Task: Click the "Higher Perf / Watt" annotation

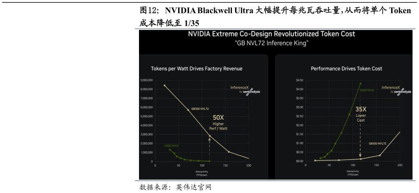Action: (218, 126)
